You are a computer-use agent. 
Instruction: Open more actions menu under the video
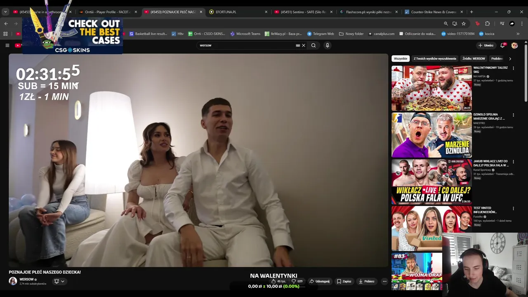[384, 281]
